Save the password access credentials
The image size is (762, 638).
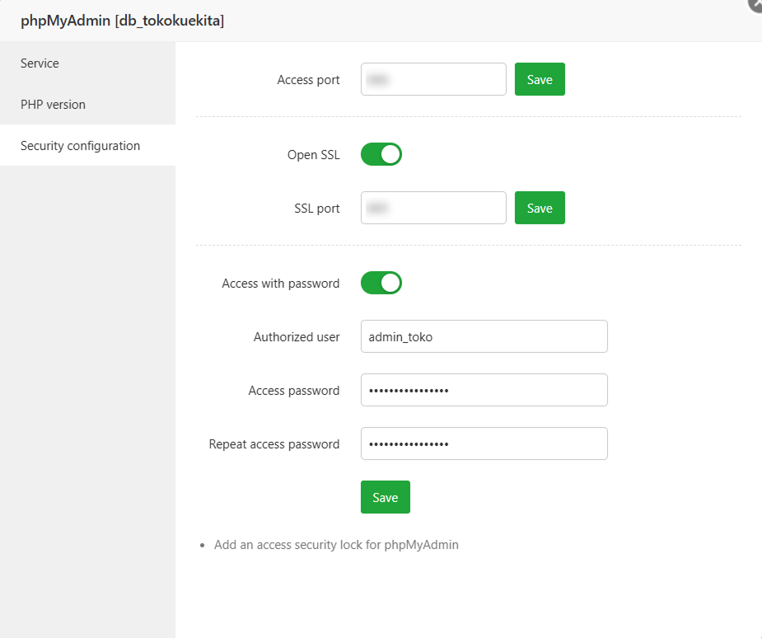point(385,497)
